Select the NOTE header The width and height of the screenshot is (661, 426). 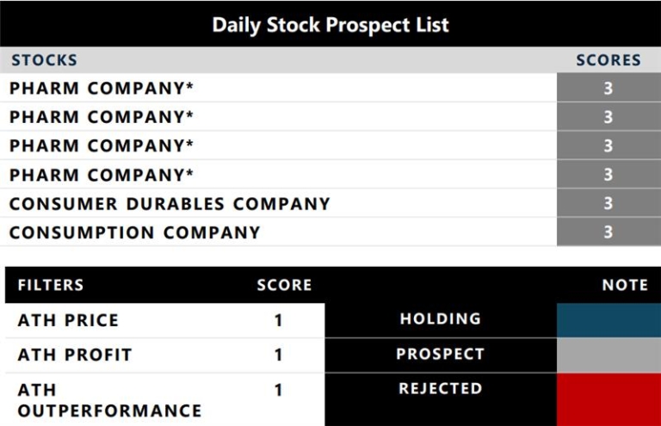click(x=625, y=285)
